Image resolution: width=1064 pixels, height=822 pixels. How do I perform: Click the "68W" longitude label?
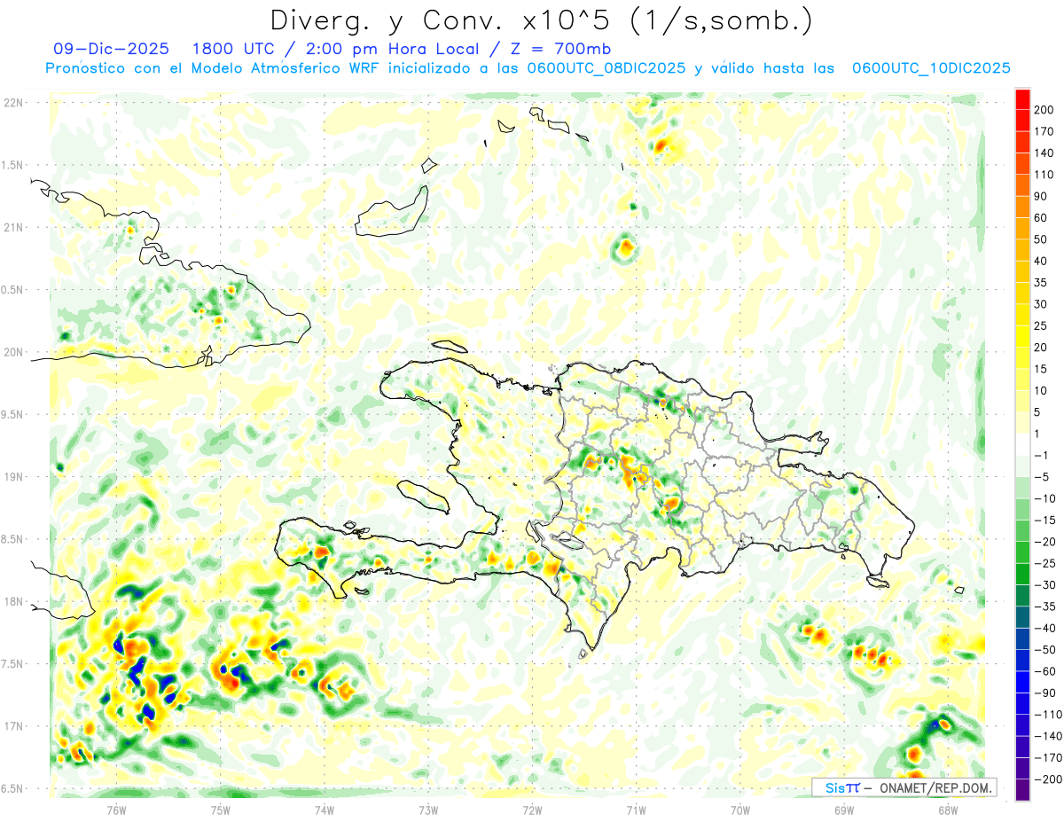948,810
